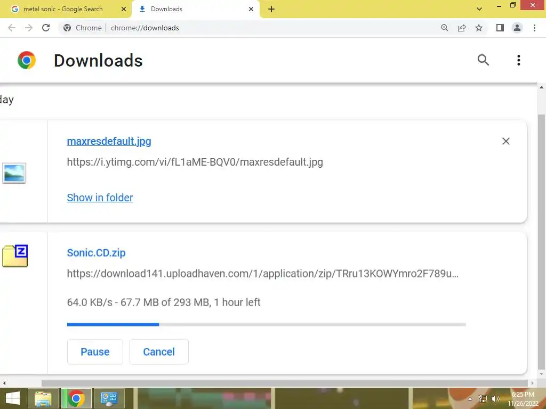The width and height of the screenshot is (546, 409).
Task: Click the Chrome site info chip
Action: point(83,28)
